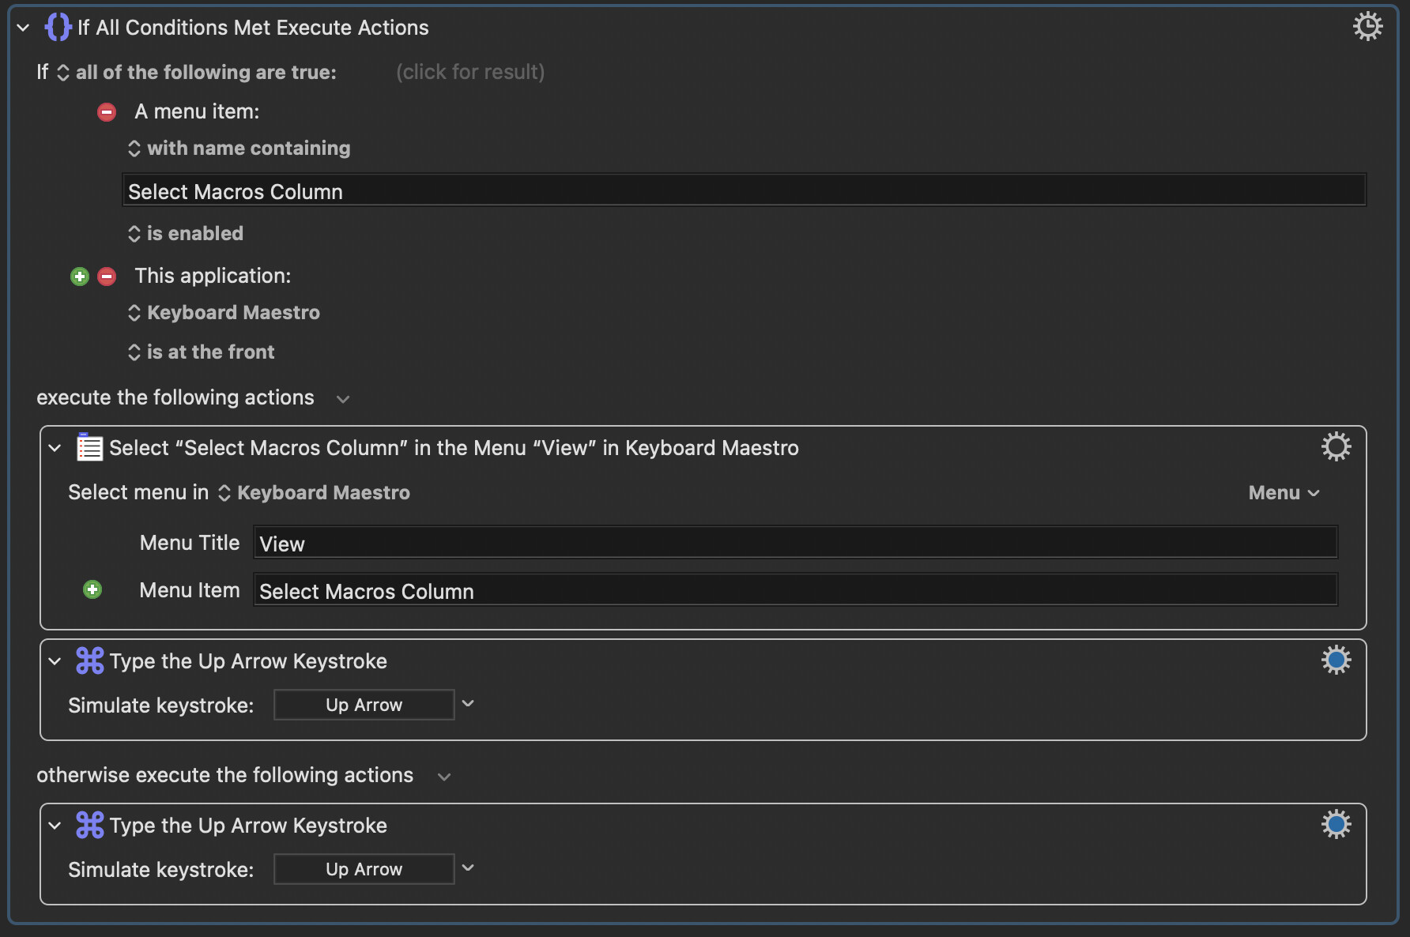Collapse the If All Conditions Met action
Image resolution: width=1410 pixels, height=937 pixels.
(24, 28)
